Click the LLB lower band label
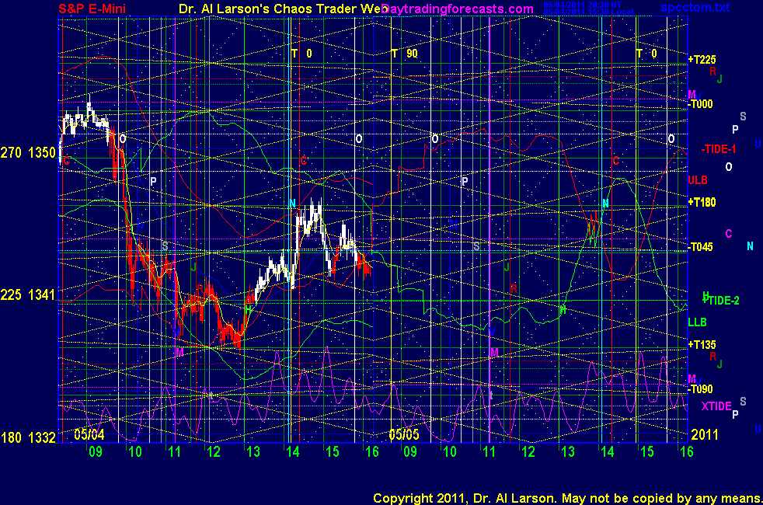 697,322
